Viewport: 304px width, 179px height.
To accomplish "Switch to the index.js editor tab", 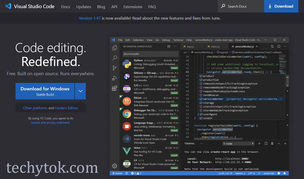I will coord(213,47).
